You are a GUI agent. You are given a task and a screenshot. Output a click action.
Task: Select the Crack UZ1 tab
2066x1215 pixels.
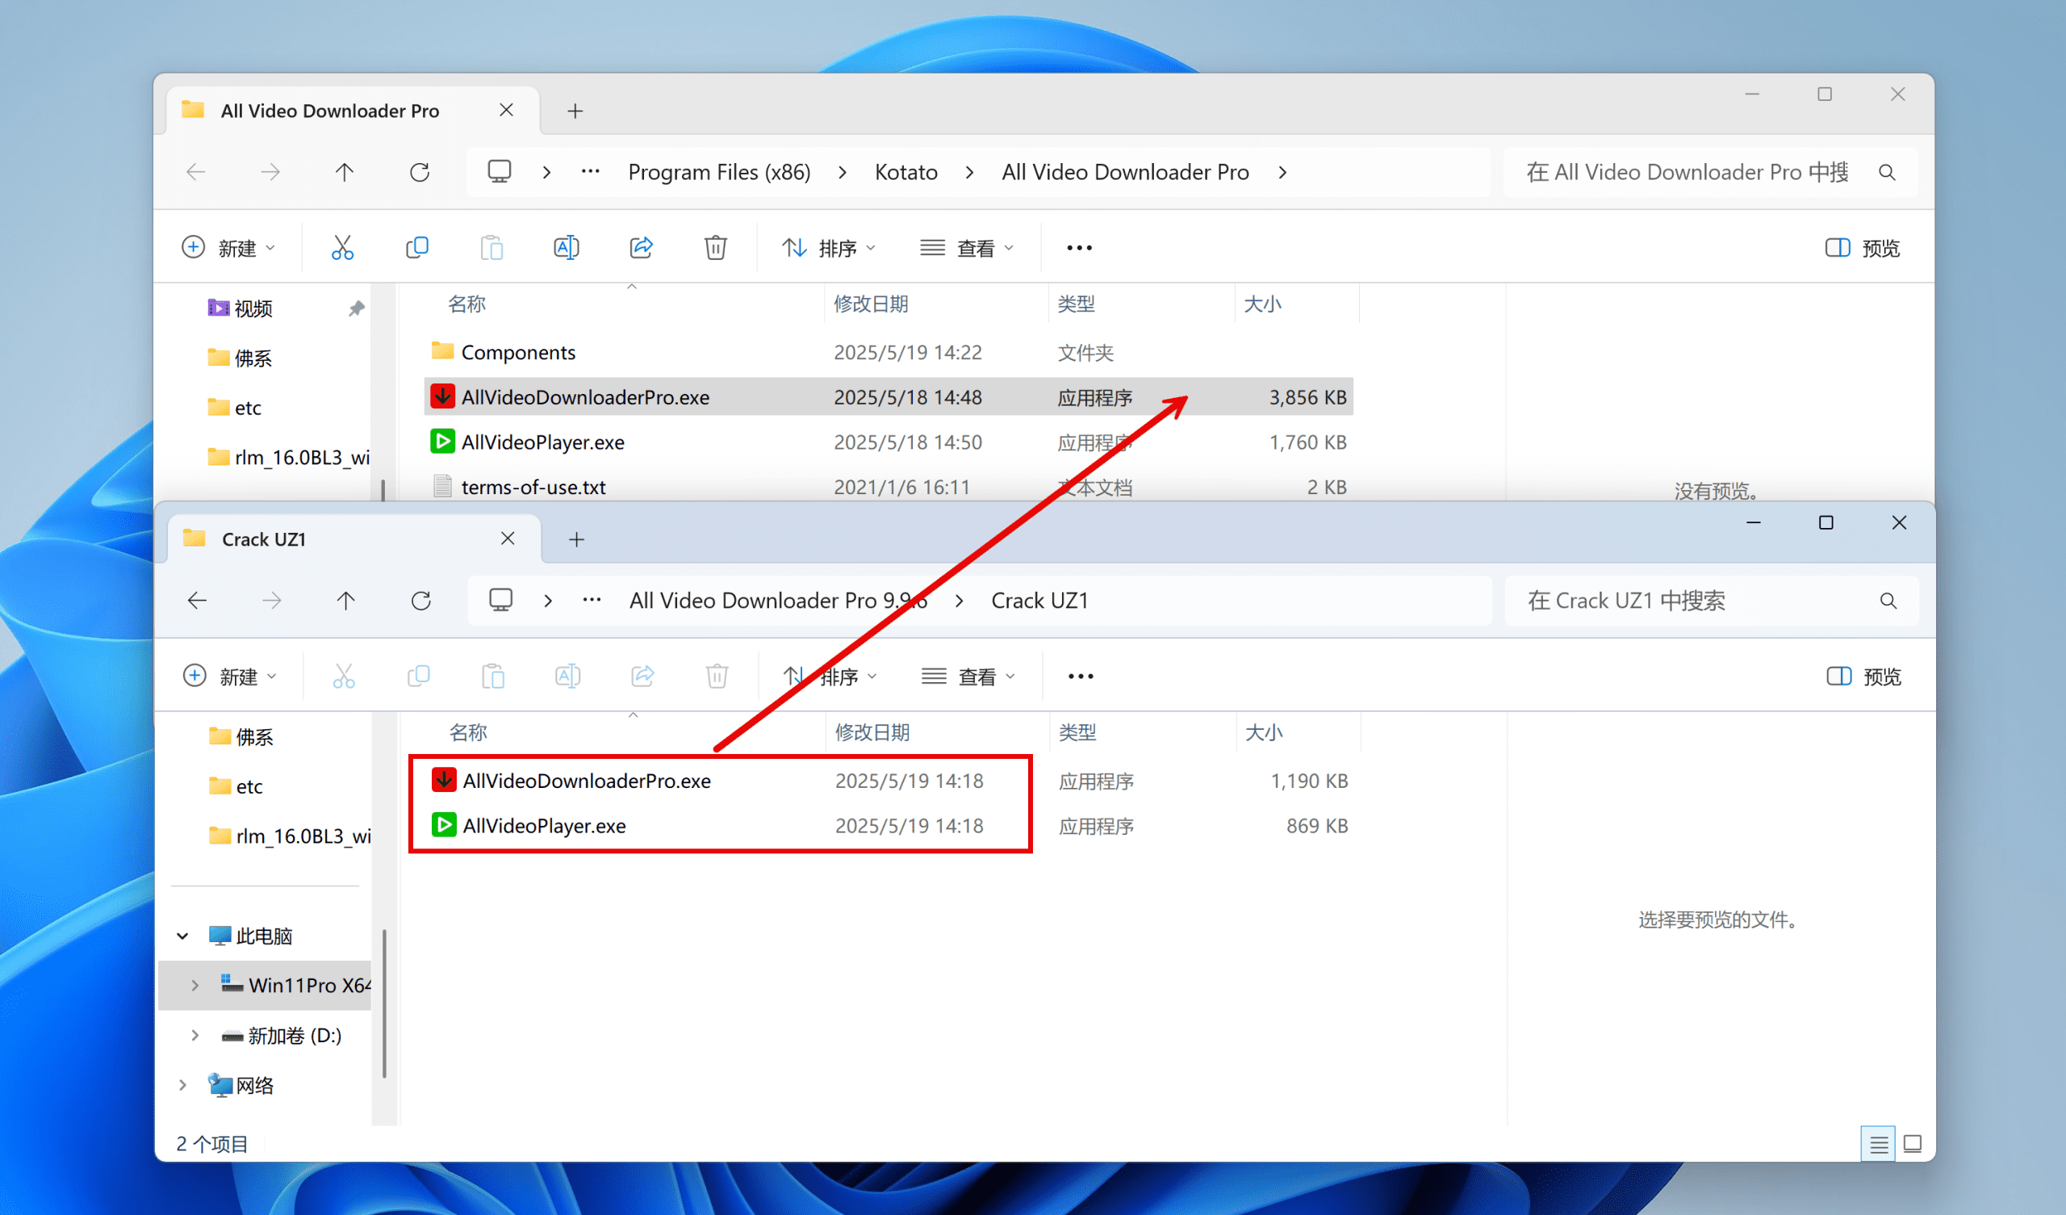263,539
